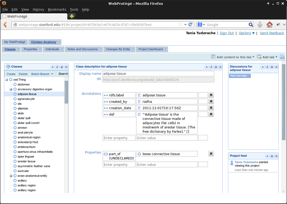Open a new browser tab with the plus
Image resolution: width=287 pixels, height=204 pixels.
[72, 16]
